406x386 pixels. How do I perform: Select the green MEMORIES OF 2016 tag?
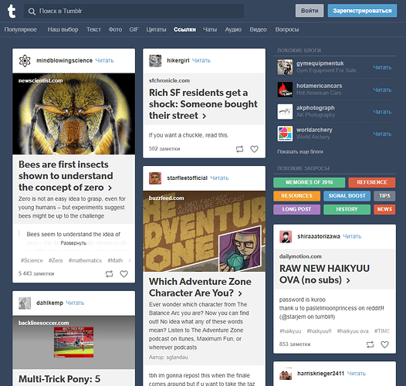[x=310, y=182]
